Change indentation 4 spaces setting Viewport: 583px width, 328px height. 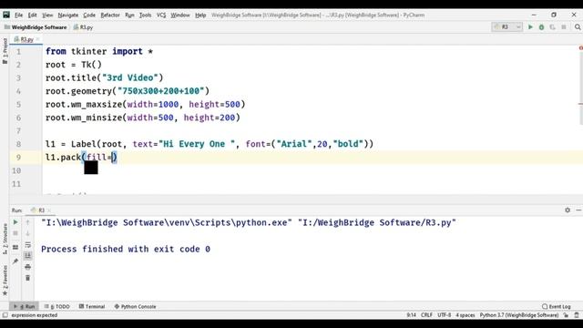click(x=465, y=315)
